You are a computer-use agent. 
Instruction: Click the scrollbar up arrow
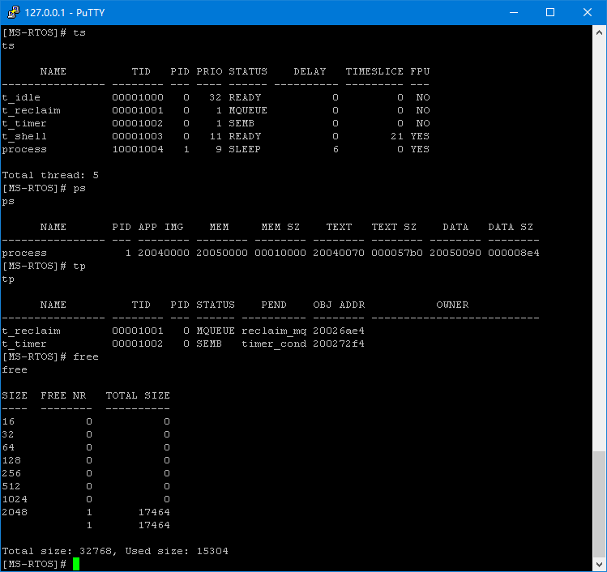(x=599, y=32)
